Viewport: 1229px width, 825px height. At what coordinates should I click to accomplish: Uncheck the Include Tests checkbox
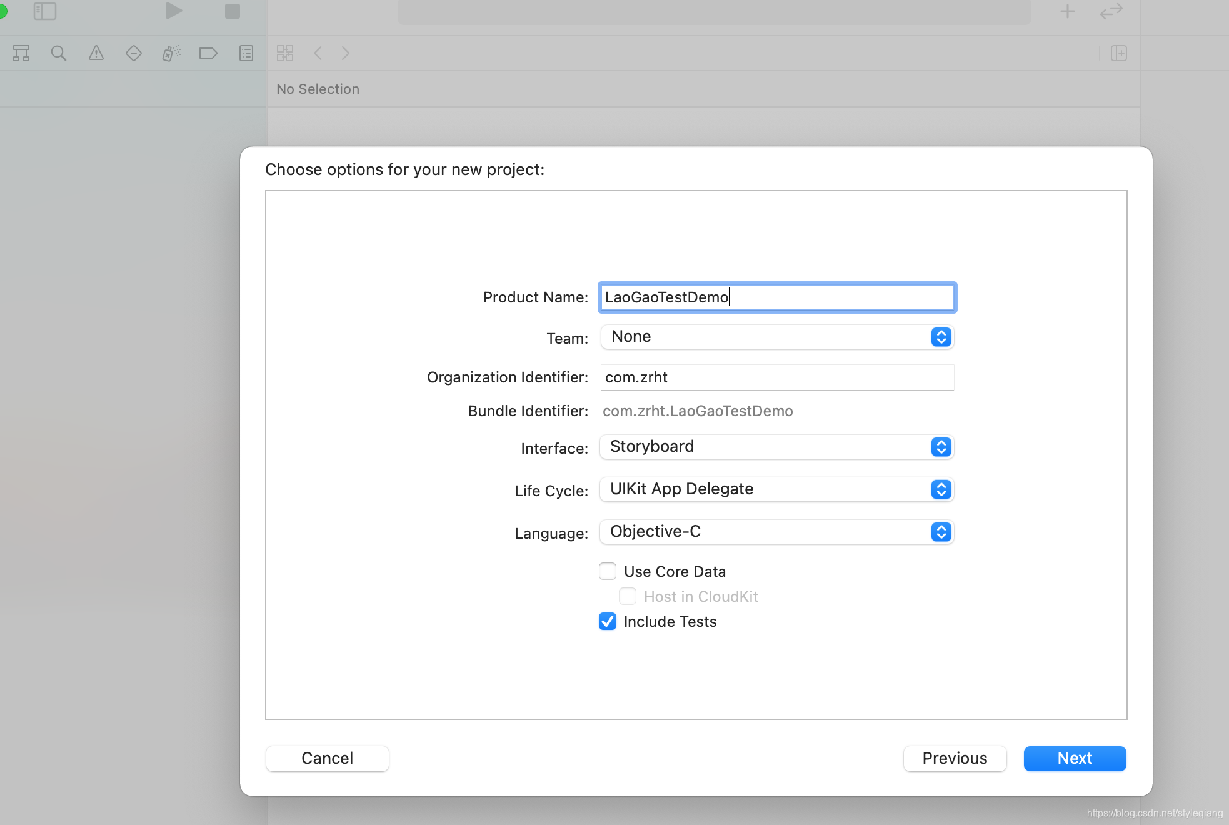(x=608, y=621)
